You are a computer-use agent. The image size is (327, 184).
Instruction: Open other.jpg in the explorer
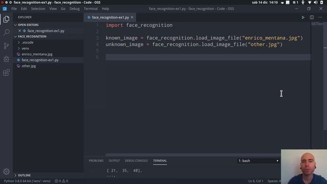click(x=29, y=66)
